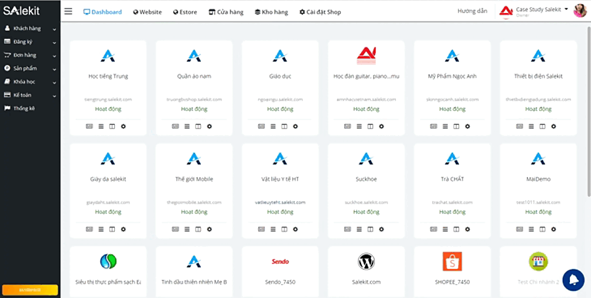Expand the Khóa học sidebar menu

(30, 82)
